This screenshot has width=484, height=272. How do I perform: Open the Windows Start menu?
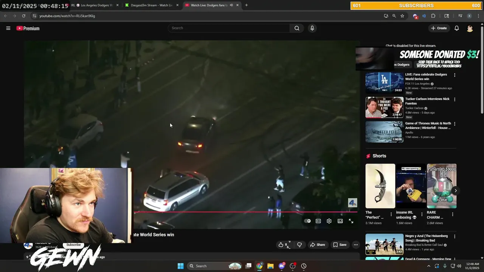point(180,266)
